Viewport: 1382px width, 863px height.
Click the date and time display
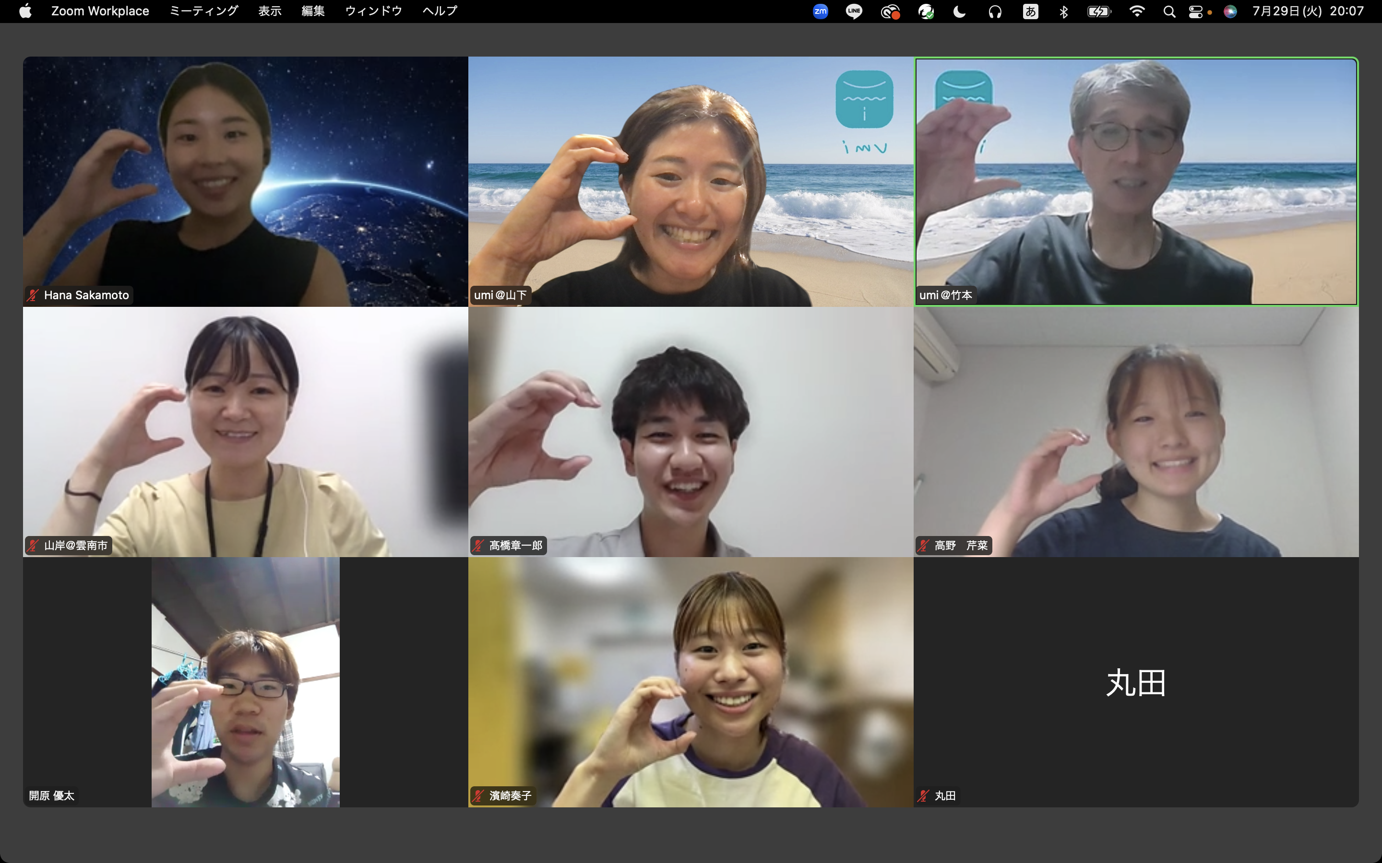click(x=1308, y=12)
